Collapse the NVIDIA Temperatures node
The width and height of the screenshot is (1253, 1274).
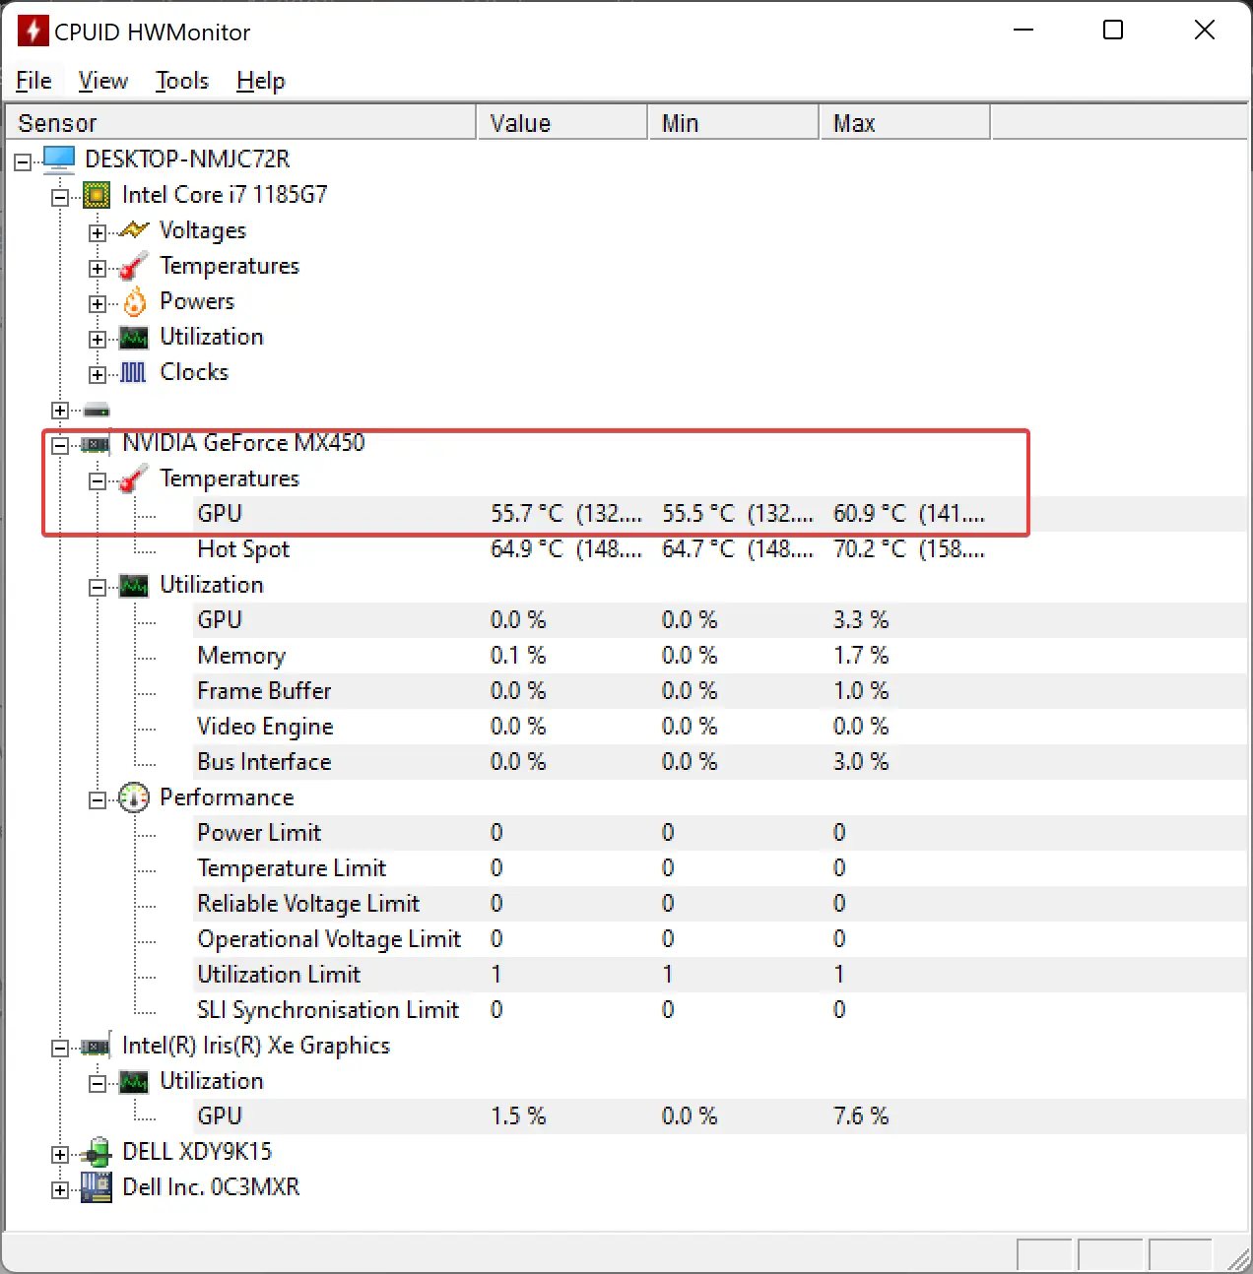[97, 481]
